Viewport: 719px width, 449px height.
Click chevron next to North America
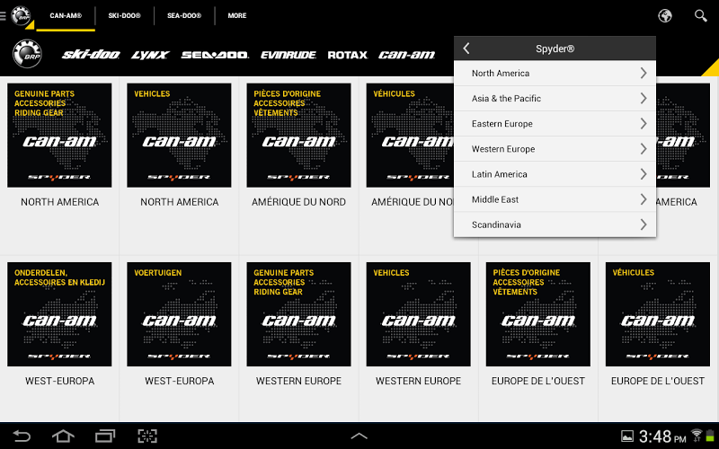click(x=644, y=74)
